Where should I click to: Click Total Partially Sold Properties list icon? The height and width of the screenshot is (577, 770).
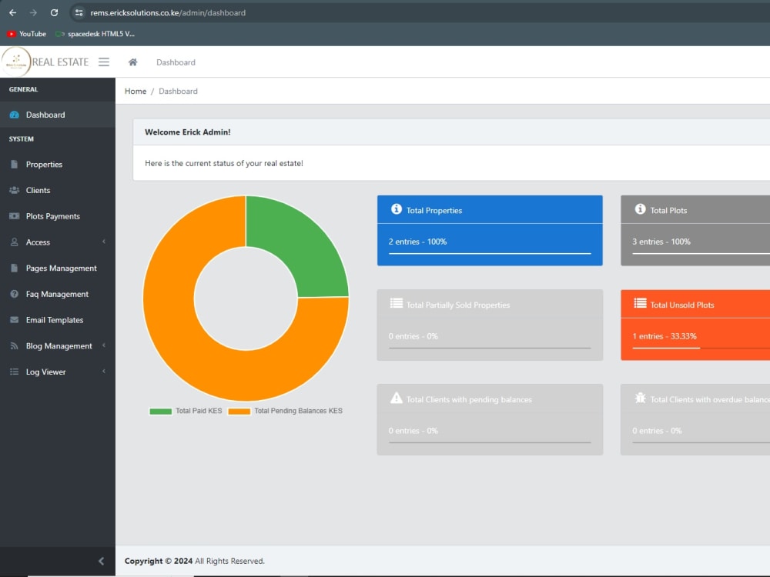coord(397,304)
